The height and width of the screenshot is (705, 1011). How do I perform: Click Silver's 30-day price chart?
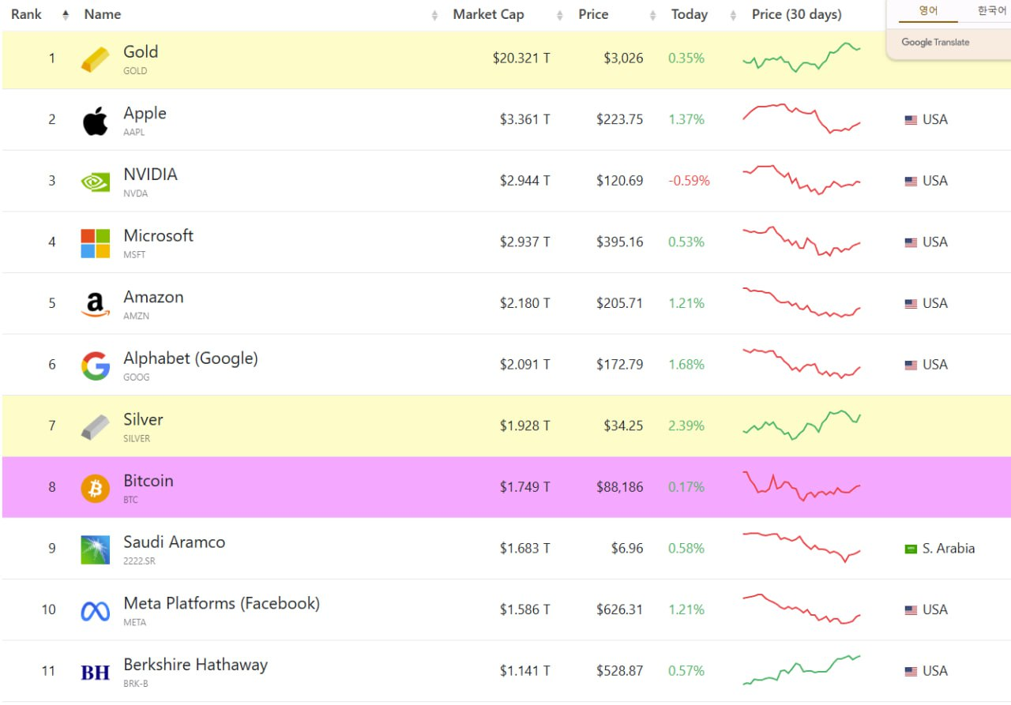click(x=801, y=425)
